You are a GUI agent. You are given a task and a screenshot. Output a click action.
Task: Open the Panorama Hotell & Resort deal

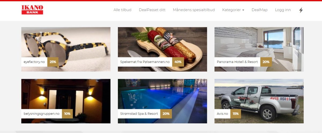point(237,62)
